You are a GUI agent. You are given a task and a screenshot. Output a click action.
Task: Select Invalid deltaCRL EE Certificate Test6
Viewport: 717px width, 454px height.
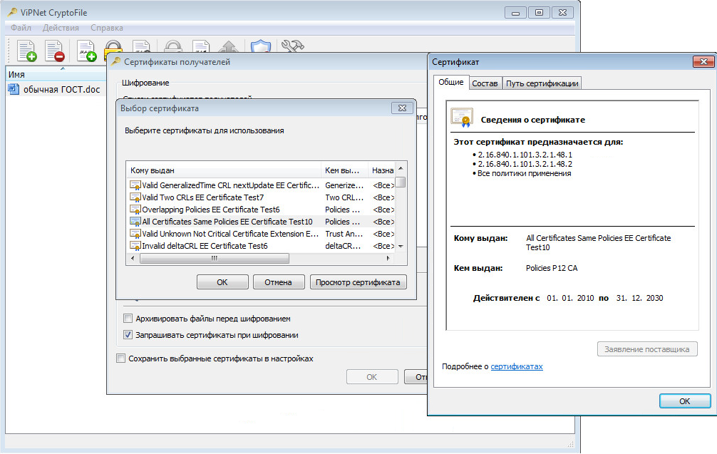(x=261, y=246)
